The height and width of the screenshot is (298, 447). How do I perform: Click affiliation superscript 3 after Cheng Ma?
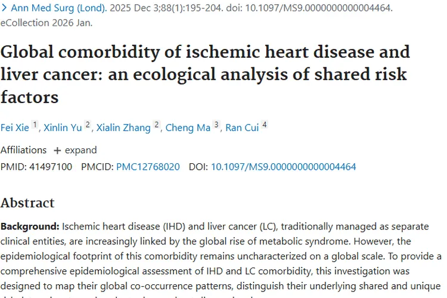tap(216, 125)
